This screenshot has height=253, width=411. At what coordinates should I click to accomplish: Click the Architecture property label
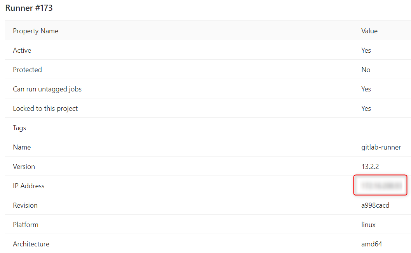click(x=31, y=244)
